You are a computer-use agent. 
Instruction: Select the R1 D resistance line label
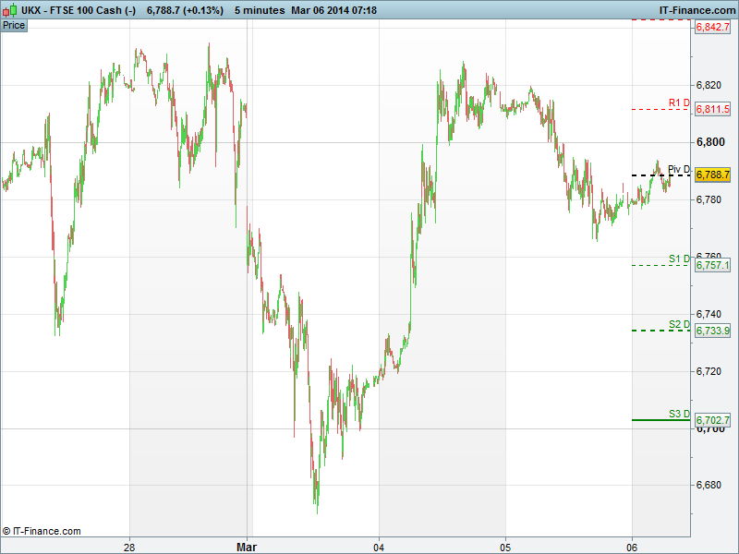[x=679, y=102]
